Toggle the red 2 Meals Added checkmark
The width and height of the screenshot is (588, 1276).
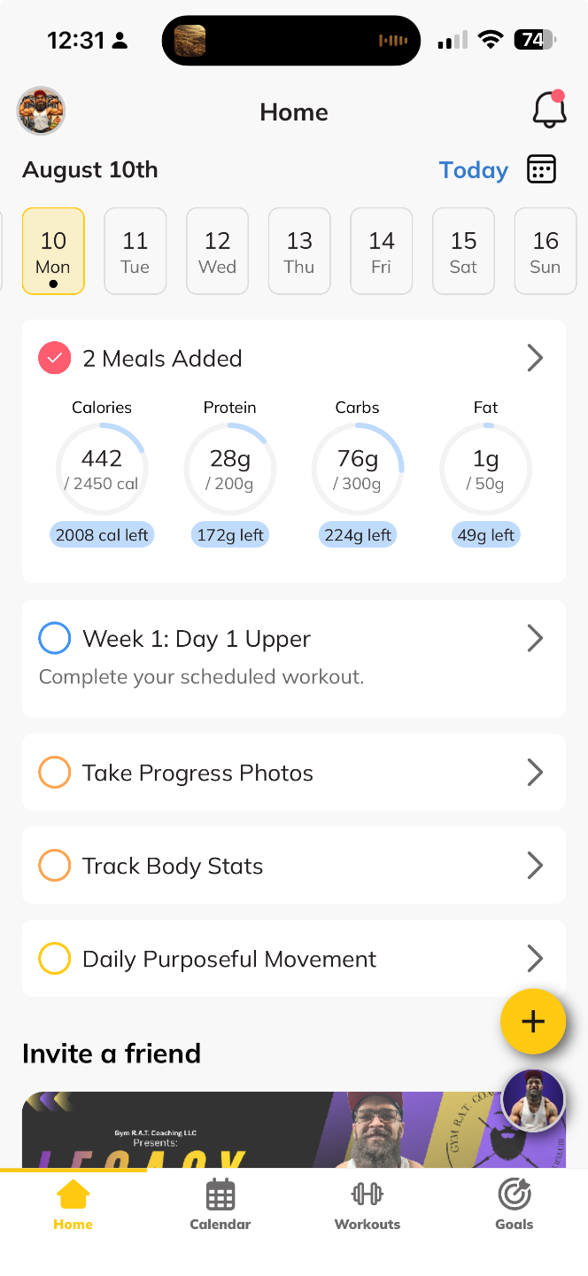point(55,358)
